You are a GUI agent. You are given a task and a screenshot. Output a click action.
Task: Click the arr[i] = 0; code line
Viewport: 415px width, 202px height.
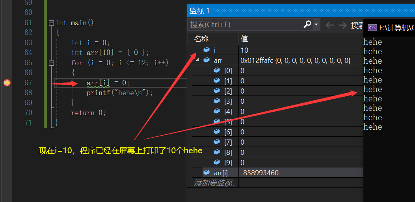click(x=108, y=83)
